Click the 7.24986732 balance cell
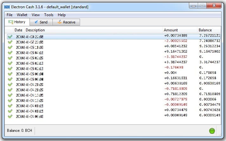Image resolution: width=226 pixels, height=141 pixels. point(210,41)
